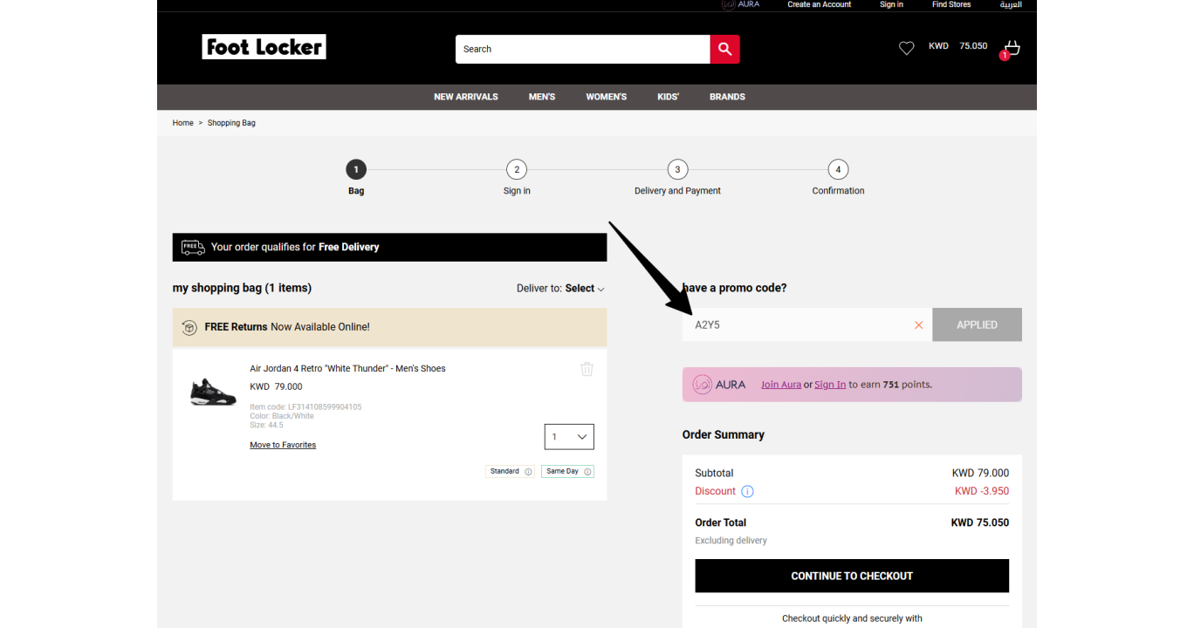Click the item code LF314108599904105 text
This screenshot has width=1194, height=628.
[305, 407]
